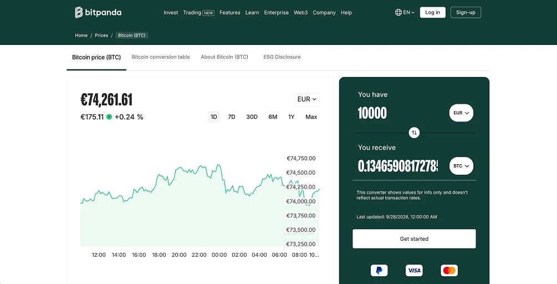
Task: Click the Log in button
Action: point(433,12)
